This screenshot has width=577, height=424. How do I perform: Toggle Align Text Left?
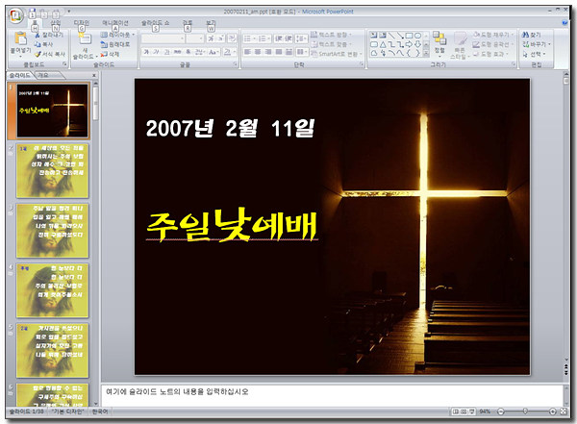247,52
